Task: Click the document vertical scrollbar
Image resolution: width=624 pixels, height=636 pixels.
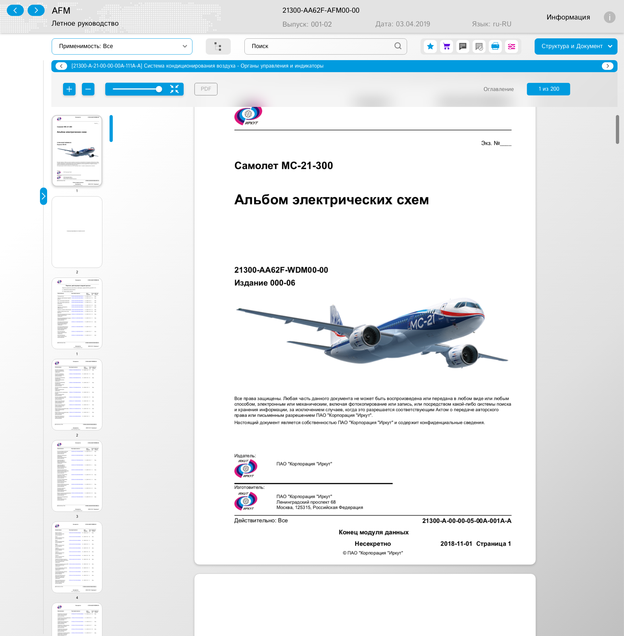Action: 617,129
